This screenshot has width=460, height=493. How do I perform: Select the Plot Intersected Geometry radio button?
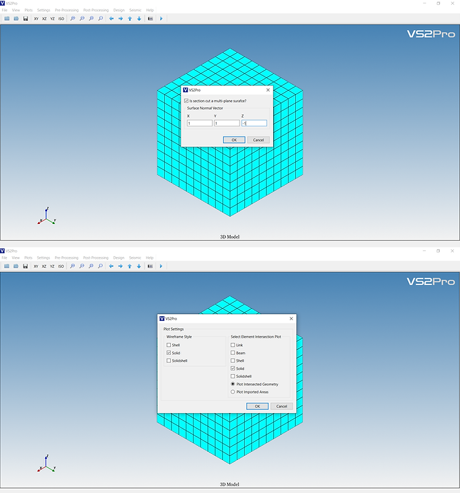[233, 384]
